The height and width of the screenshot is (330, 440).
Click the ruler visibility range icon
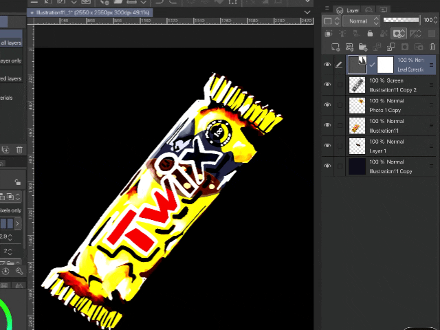(415, 34)
